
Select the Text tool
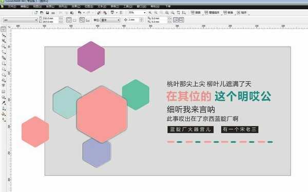point(4,85)
